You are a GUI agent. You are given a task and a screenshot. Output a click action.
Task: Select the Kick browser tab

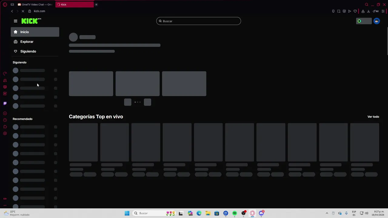(74, 5)
